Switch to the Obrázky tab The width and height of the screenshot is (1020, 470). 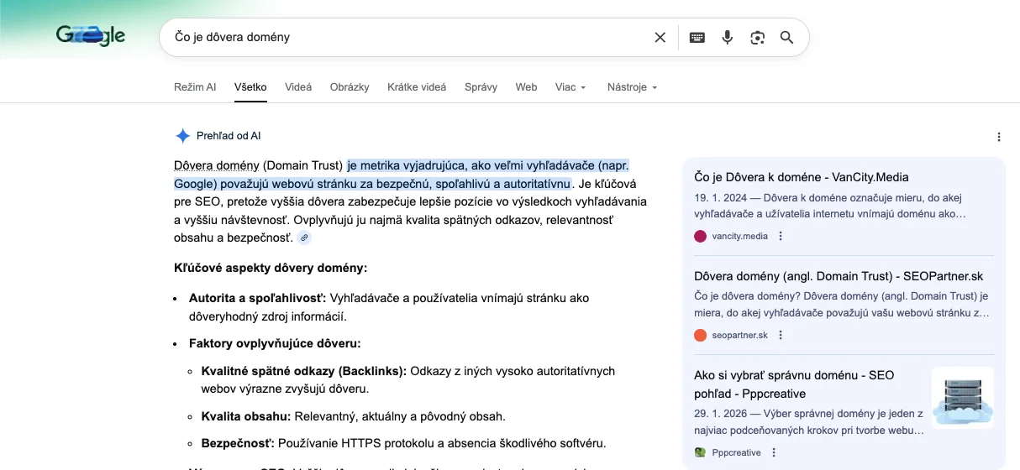click(x=350, y=87)
